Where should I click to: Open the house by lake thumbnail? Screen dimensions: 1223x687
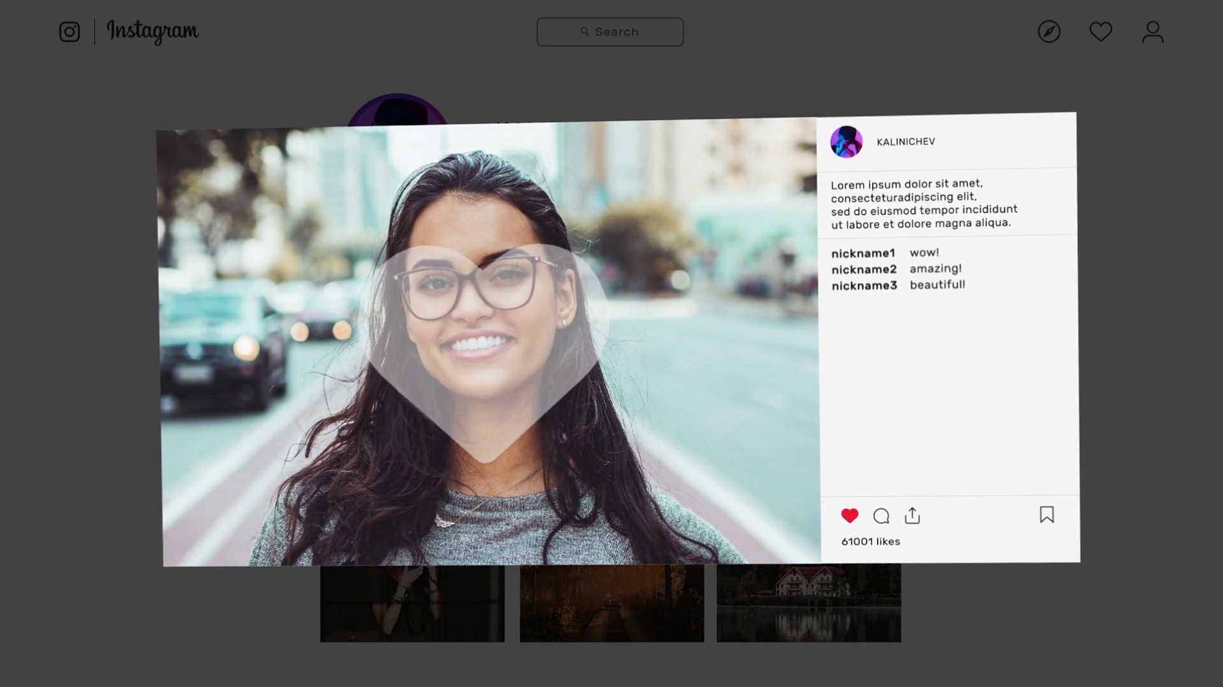[x=808, y=603]
